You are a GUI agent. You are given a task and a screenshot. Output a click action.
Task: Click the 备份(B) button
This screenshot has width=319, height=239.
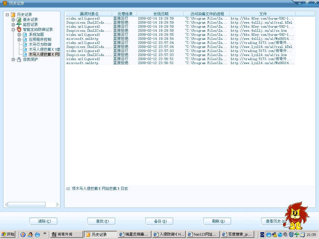tap(159, 221)
